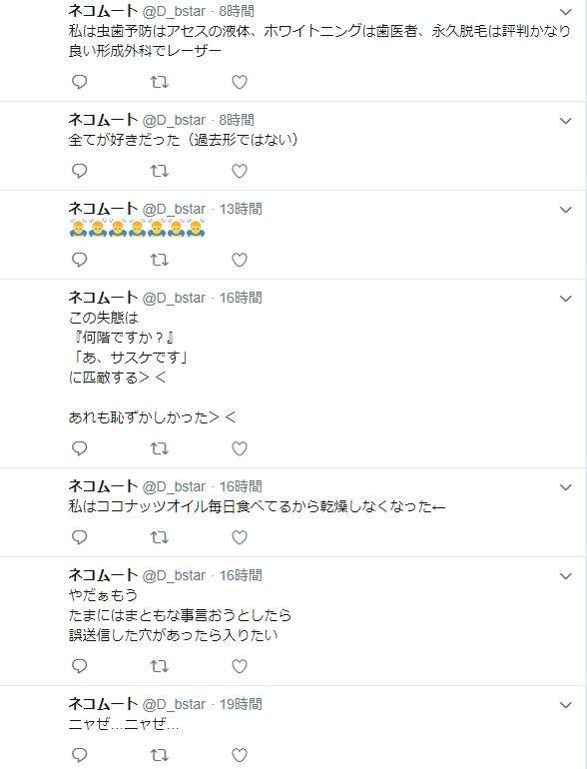Like the 全てが好きだった tweet
The width and height of the screenshot is (587, 769).
click(x=240, y=171)
